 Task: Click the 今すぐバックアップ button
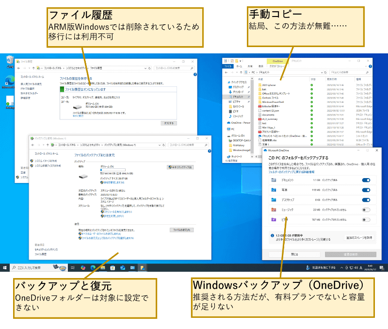[x=180, y=167]
